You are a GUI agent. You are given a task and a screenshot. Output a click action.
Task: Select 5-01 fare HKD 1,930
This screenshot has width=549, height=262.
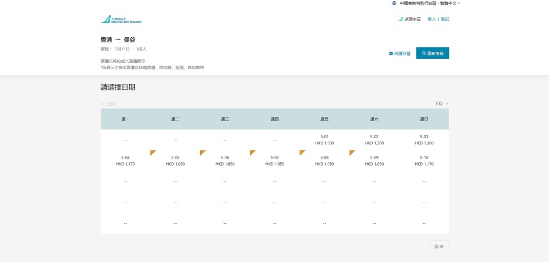[x=324, y=140]
